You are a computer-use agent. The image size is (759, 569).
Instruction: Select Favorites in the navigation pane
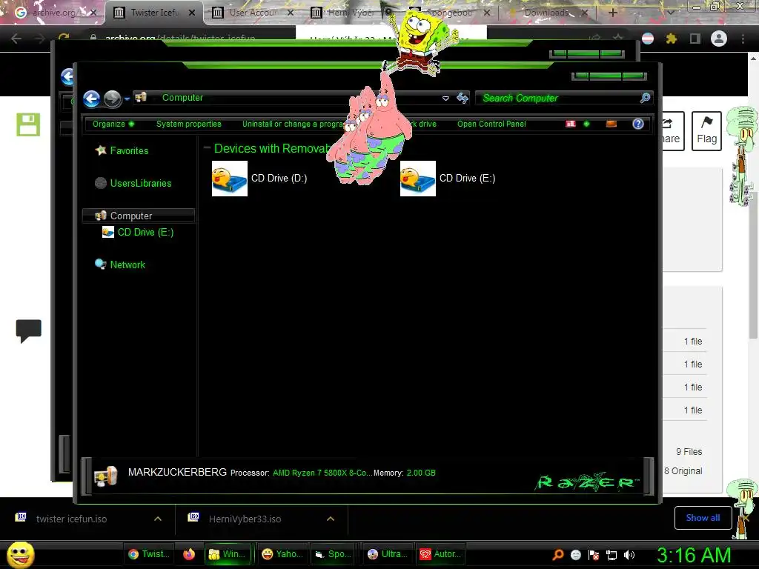click(x=129, y=150)
